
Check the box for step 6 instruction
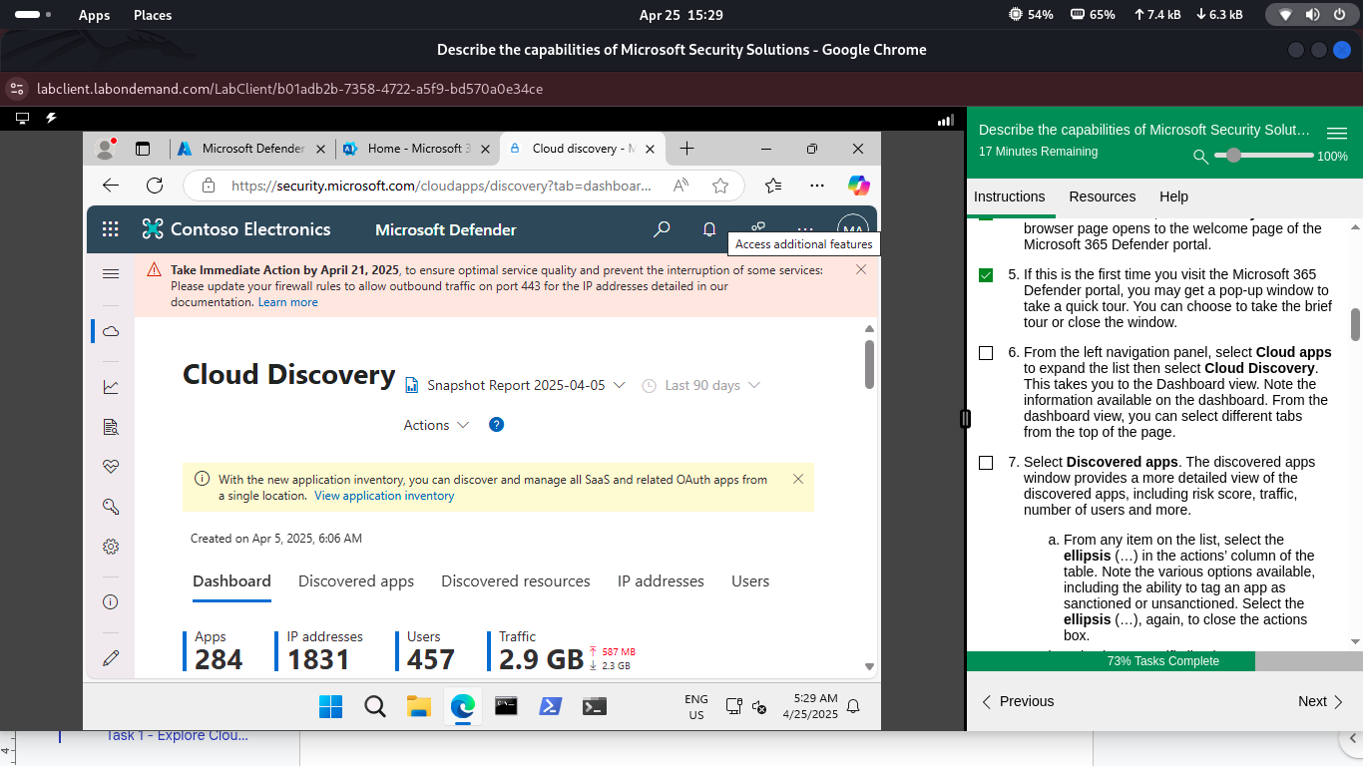tap(986, 352)
